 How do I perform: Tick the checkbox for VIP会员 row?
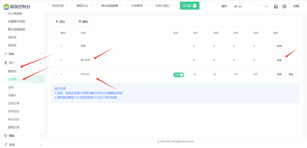point(55,74)
